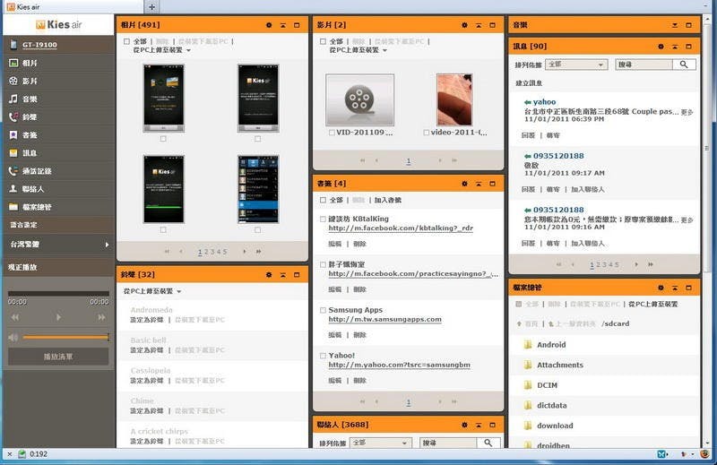Open 聯絡人 (Contacts) in the sidebar

[32, 189]
